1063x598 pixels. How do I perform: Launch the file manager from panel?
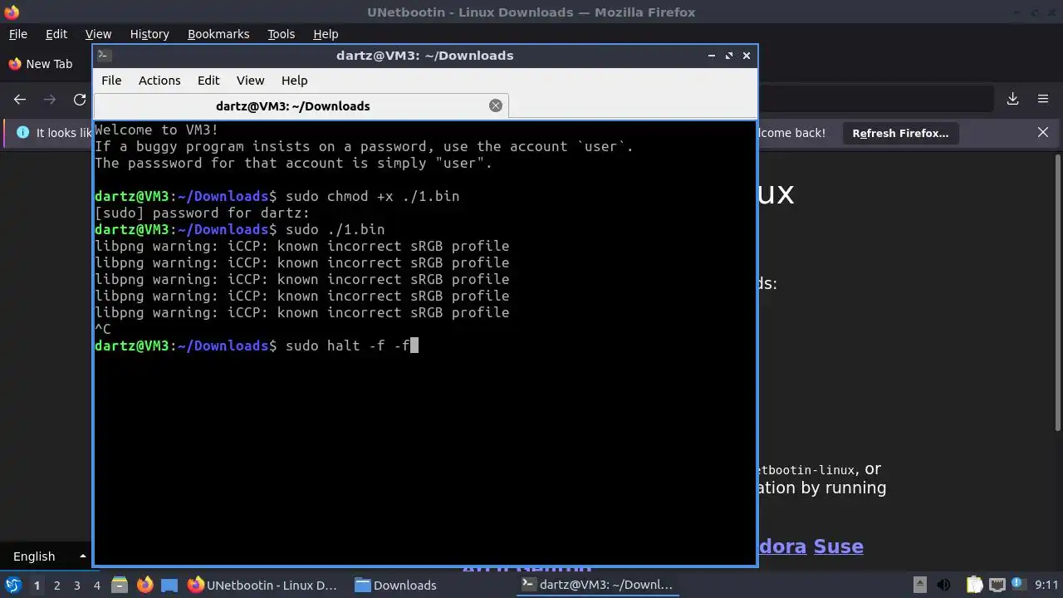pyautogui.click(x=119, y=585)
